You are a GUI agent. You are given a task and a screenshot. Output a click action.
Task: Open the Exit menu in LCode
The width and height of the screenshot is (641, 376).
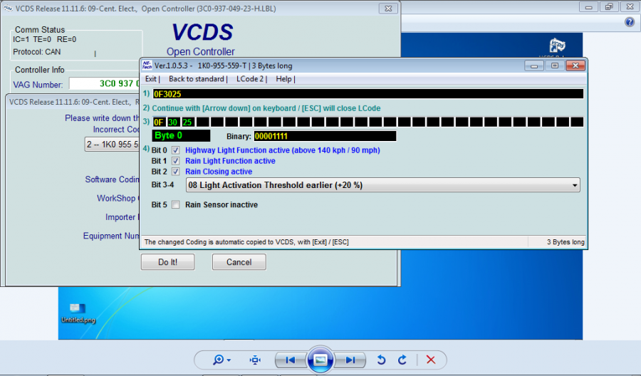coord(150,79)
